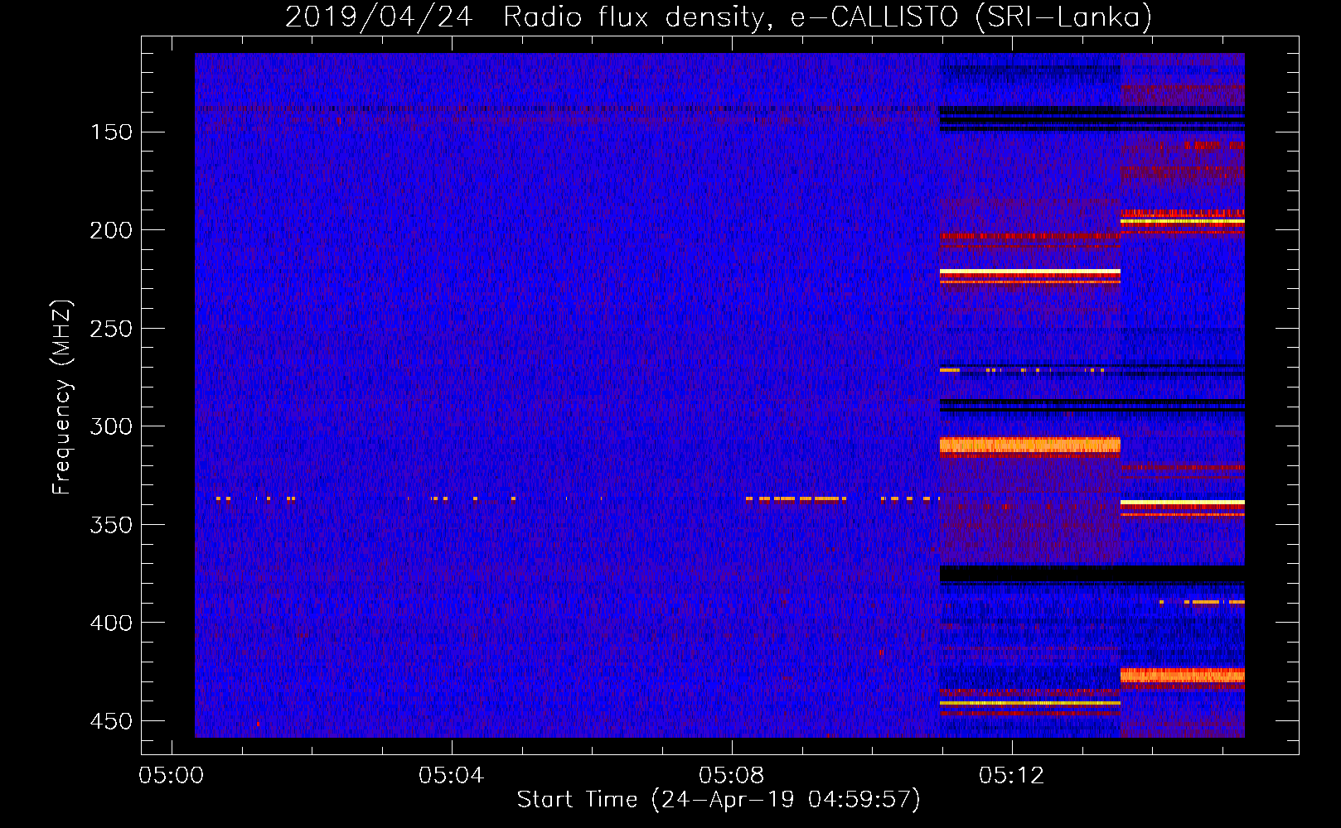
Task: Click the 05:00 time tick label
Action: 172,776
